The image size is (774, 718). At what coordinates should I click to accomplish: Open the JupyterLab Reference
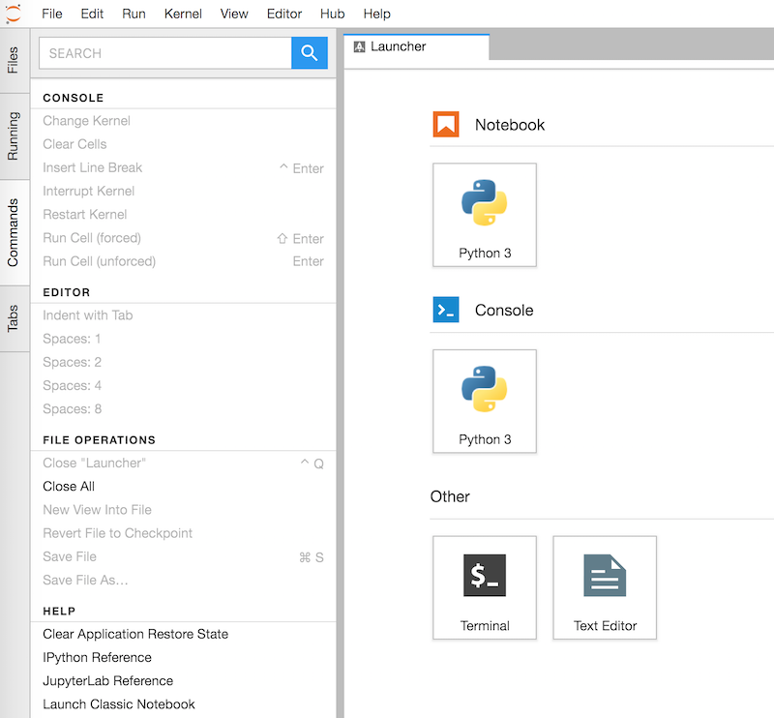click(x=107, y=680)
